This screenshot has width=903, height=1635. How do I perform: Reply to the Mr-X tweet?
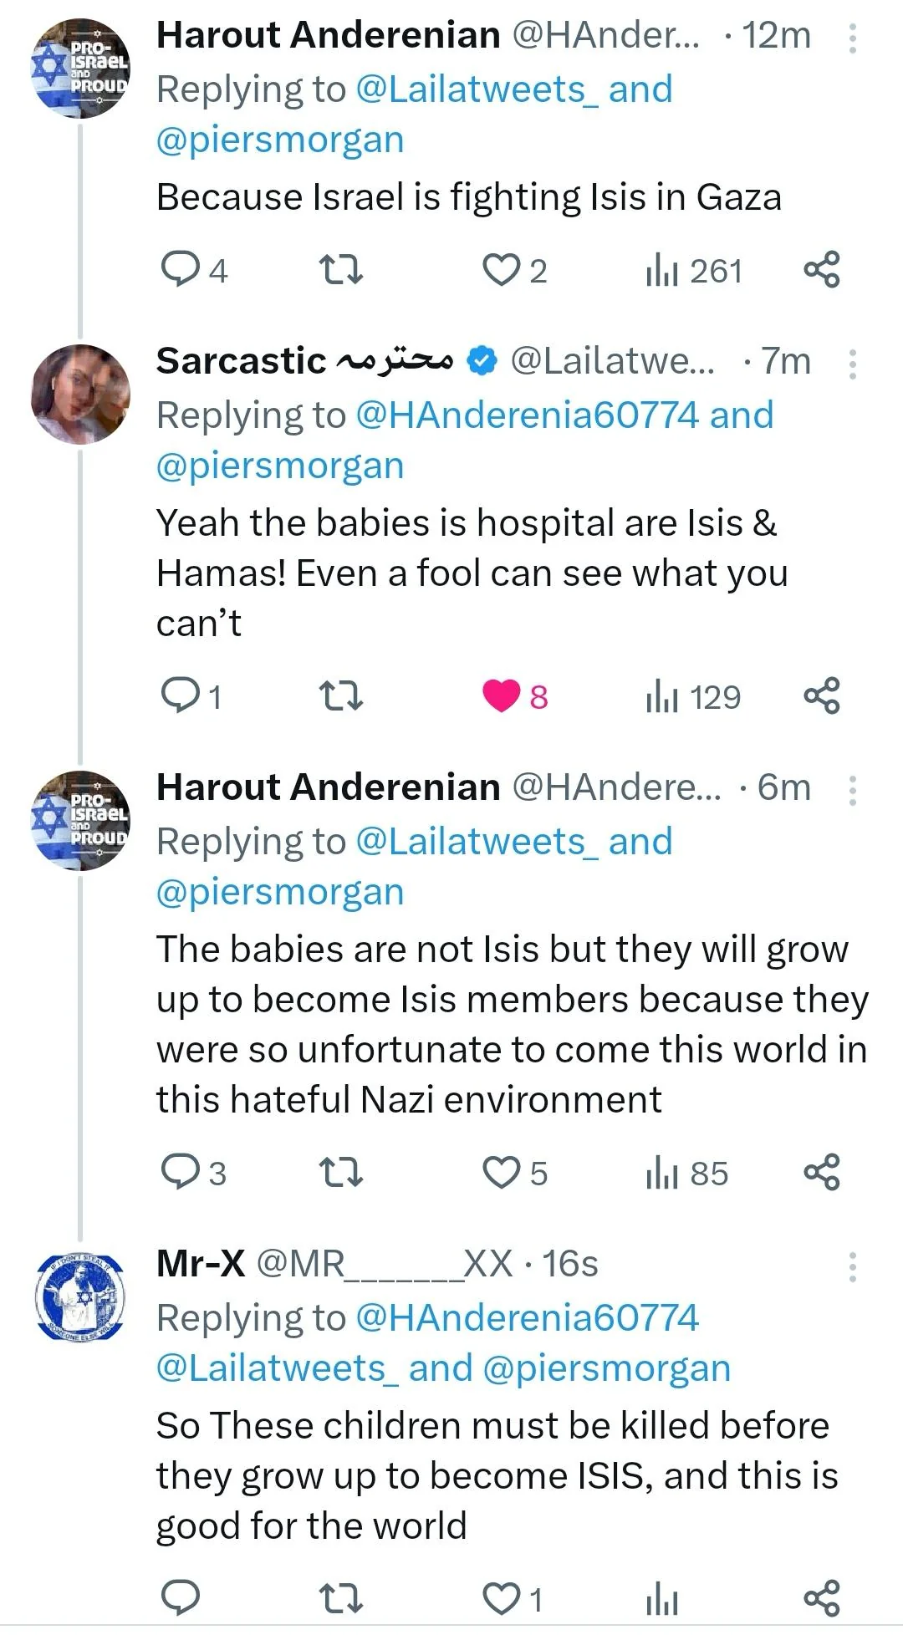click(180, 1599)
